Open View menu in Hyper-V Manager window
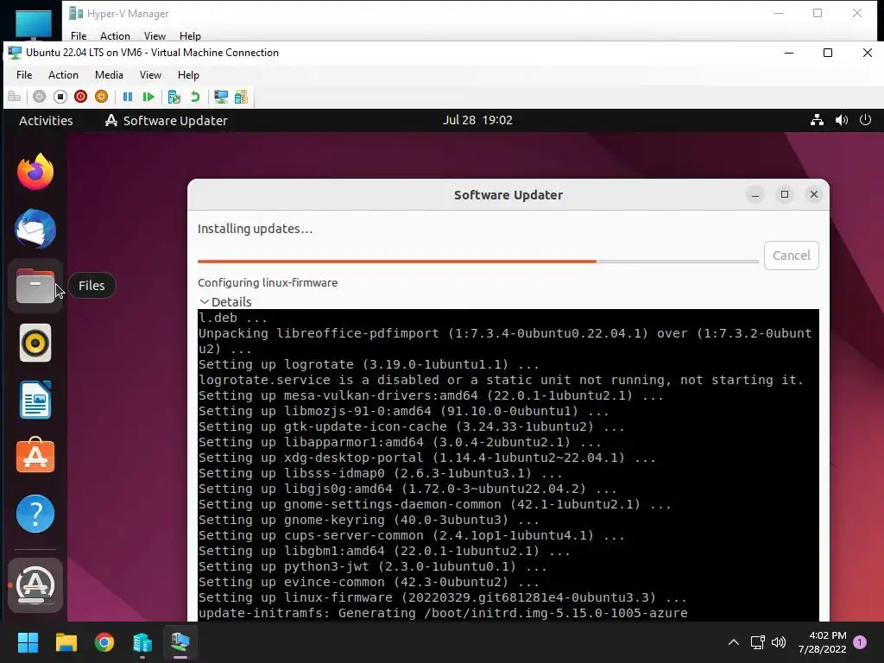The image size is (884, 663). tap(155, 36)
